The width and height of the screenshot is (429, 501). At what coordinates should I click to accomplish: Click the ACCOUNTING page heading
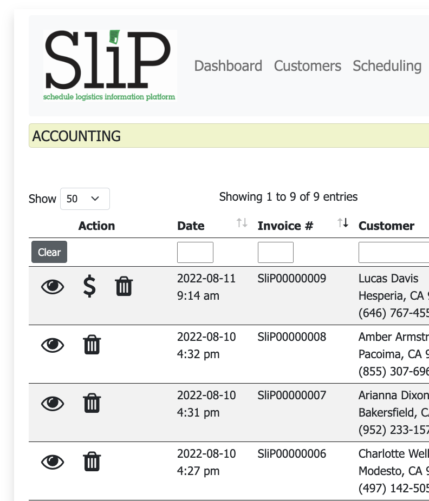point(76,136)
